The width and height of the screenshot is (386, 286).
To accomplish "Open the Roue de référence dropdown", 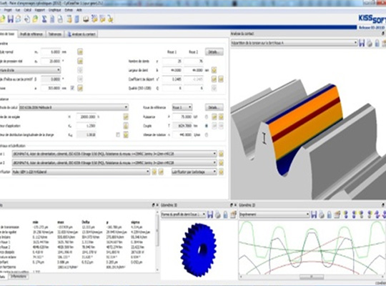I will pos(182,107).
